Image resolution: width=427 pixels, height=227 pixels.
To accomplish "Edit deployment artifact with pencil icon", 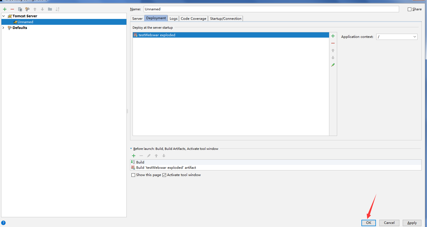I will [333, 65].
